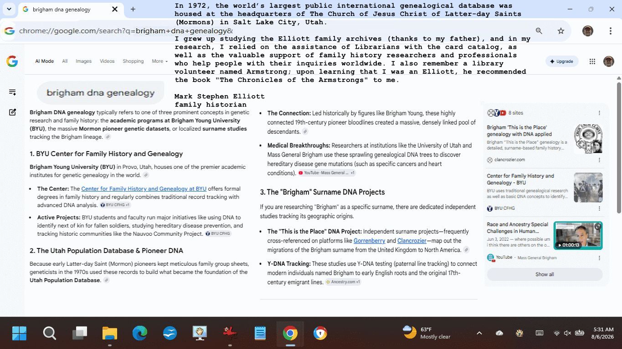Open the Google apps grid
Image resolution: width=622 pixels, height=349 pixels.
coord(592,61)
